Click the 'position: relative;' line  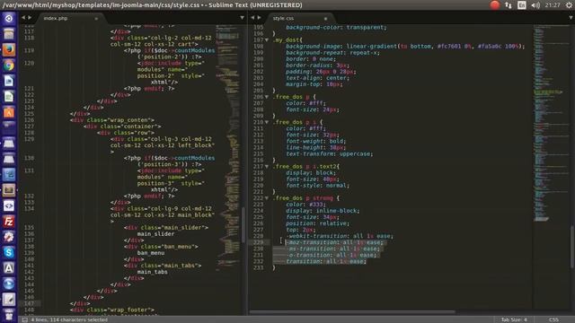pyautogui.click(x=317, y=223)
